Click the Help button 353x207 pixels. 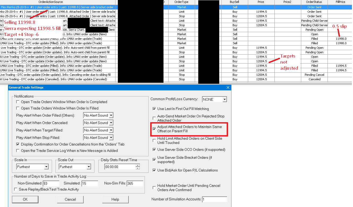tap(115, 199)
